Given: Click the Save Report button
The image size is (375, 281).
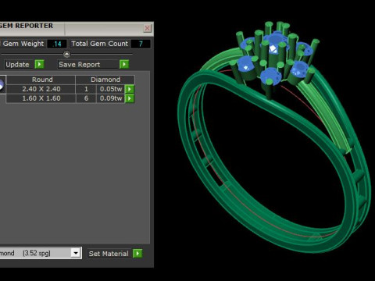Looking at the screenshot, I should (x=88, y=65).
